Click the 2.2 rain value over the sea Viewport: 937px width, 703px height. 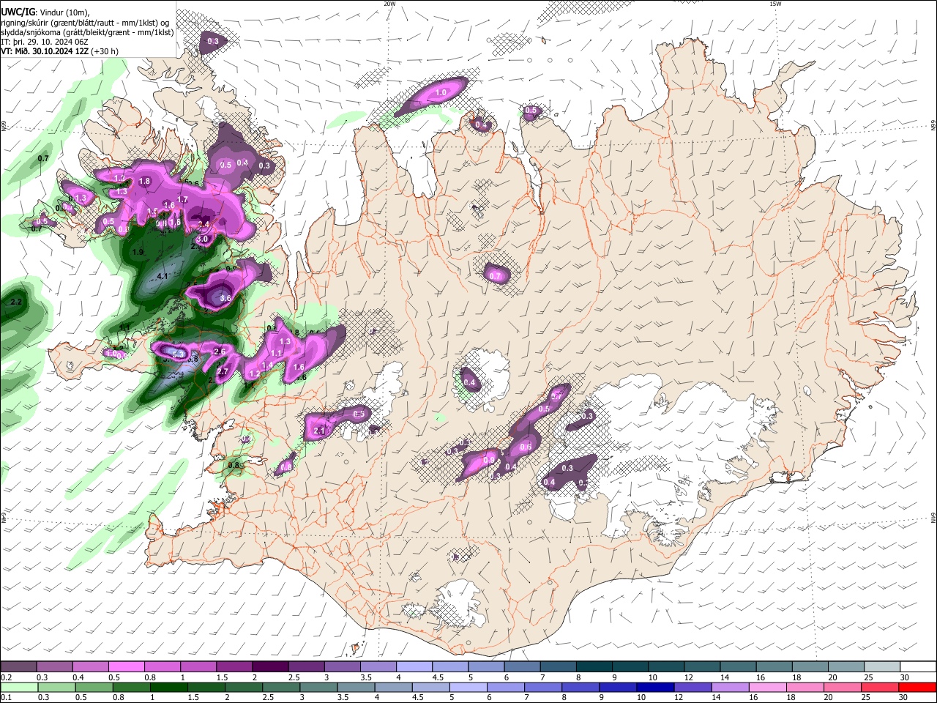tap(18, 302)
